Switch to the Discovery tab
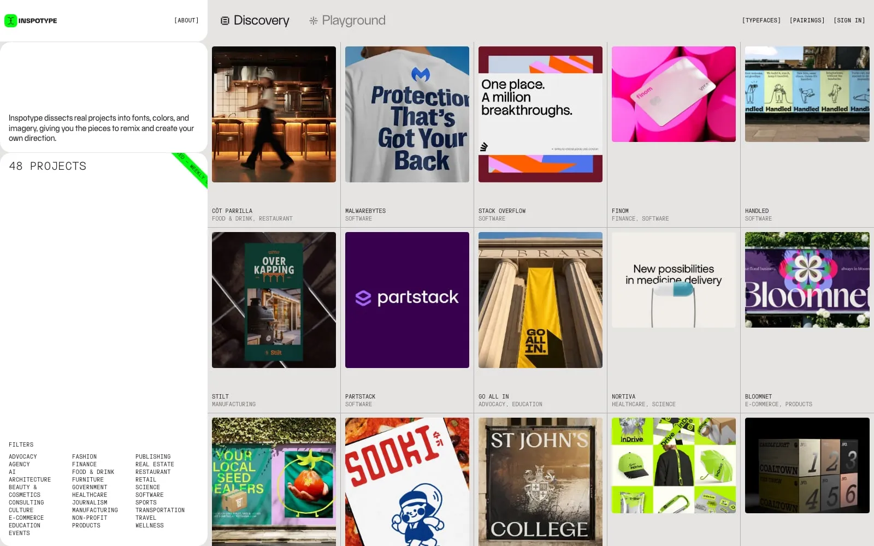Viewport: 874px width, 546px height. [255, 20]
